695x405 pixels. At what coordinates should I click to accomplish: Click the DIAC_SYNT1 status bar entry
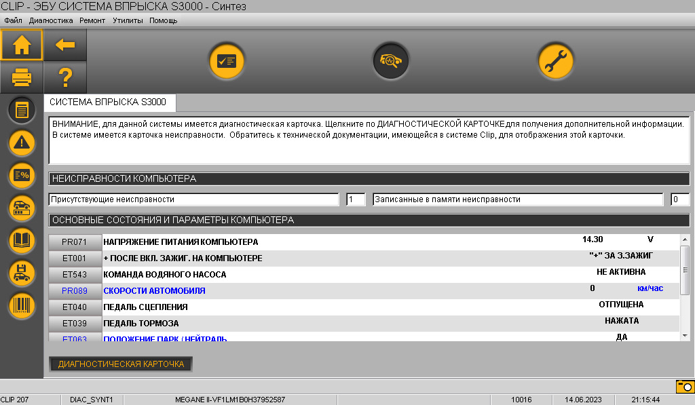92,400
